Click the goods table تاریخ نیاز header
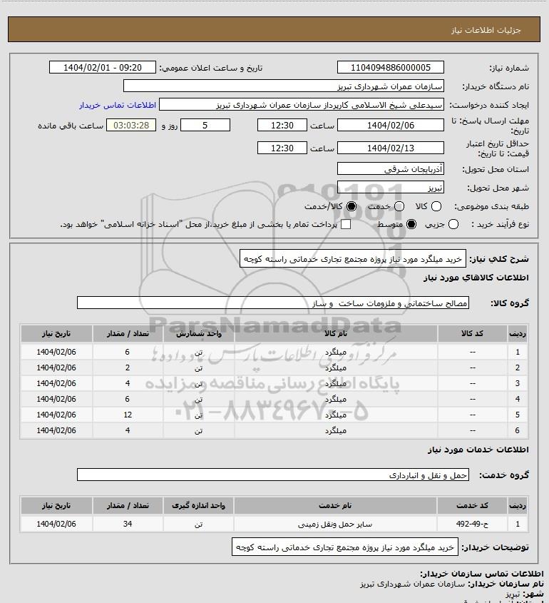 pos(56,333)
